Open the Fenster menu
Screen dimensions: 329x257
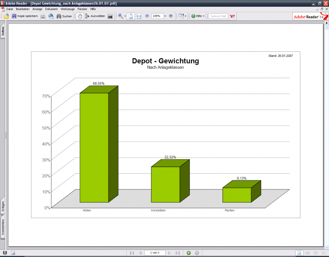[82, 9]
